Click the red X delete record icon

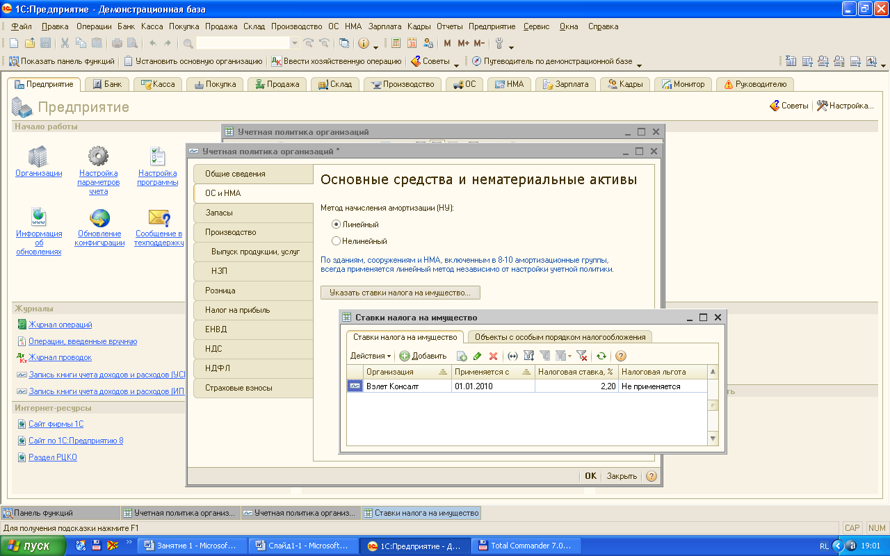pyautogui.click(x=494, y=356)
